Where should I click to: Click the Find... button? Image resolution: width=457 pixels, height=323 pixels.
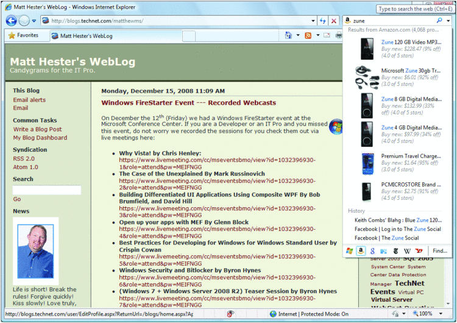coord(440,250)
